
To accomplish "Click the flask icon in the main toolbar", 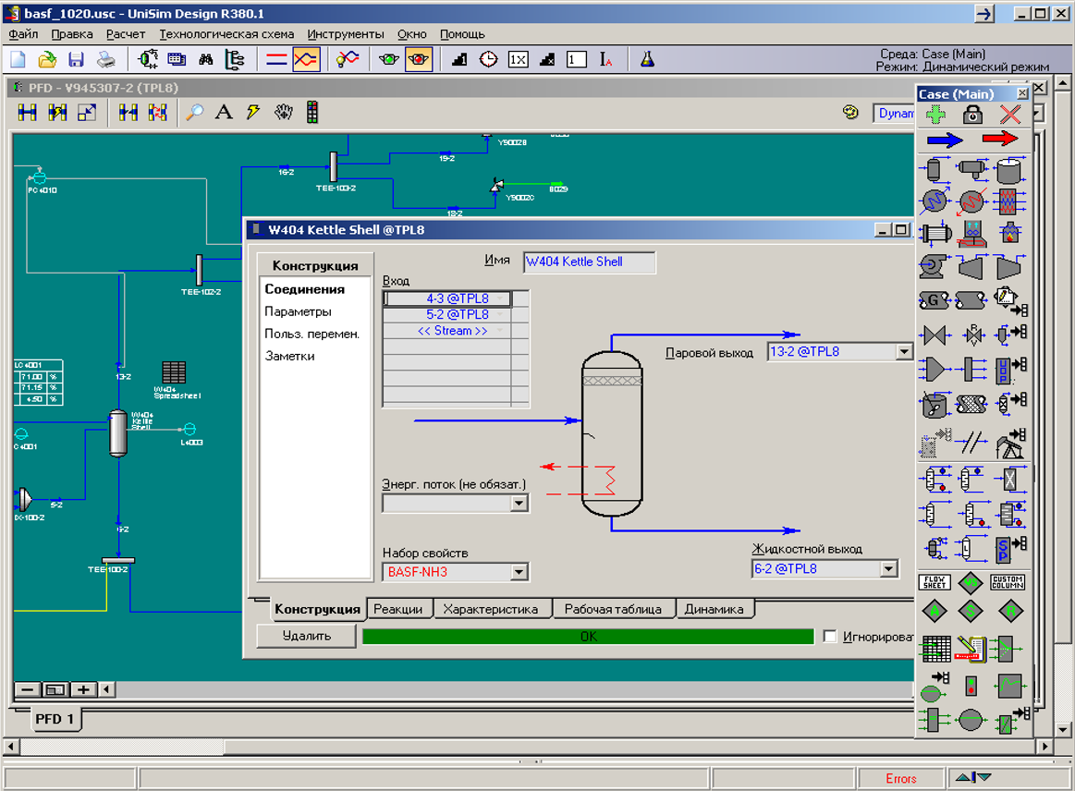I will click(647, 60).
